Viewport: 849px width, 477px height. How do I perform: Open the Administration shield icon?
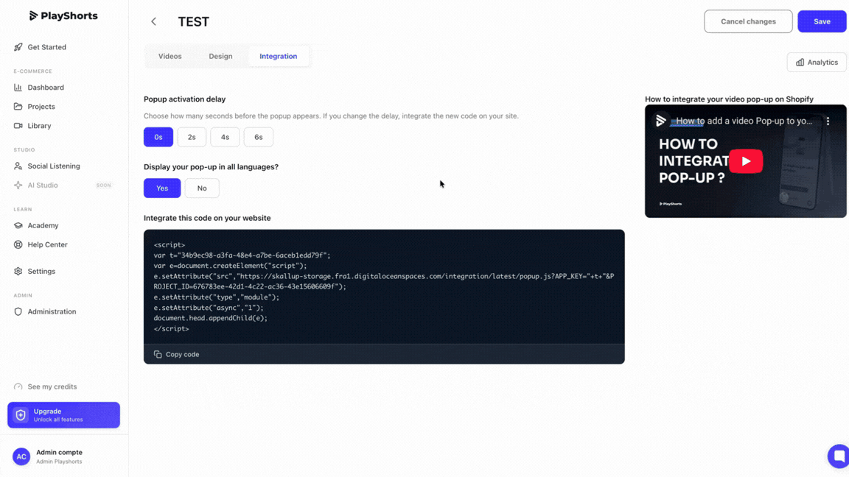point(18,311)
